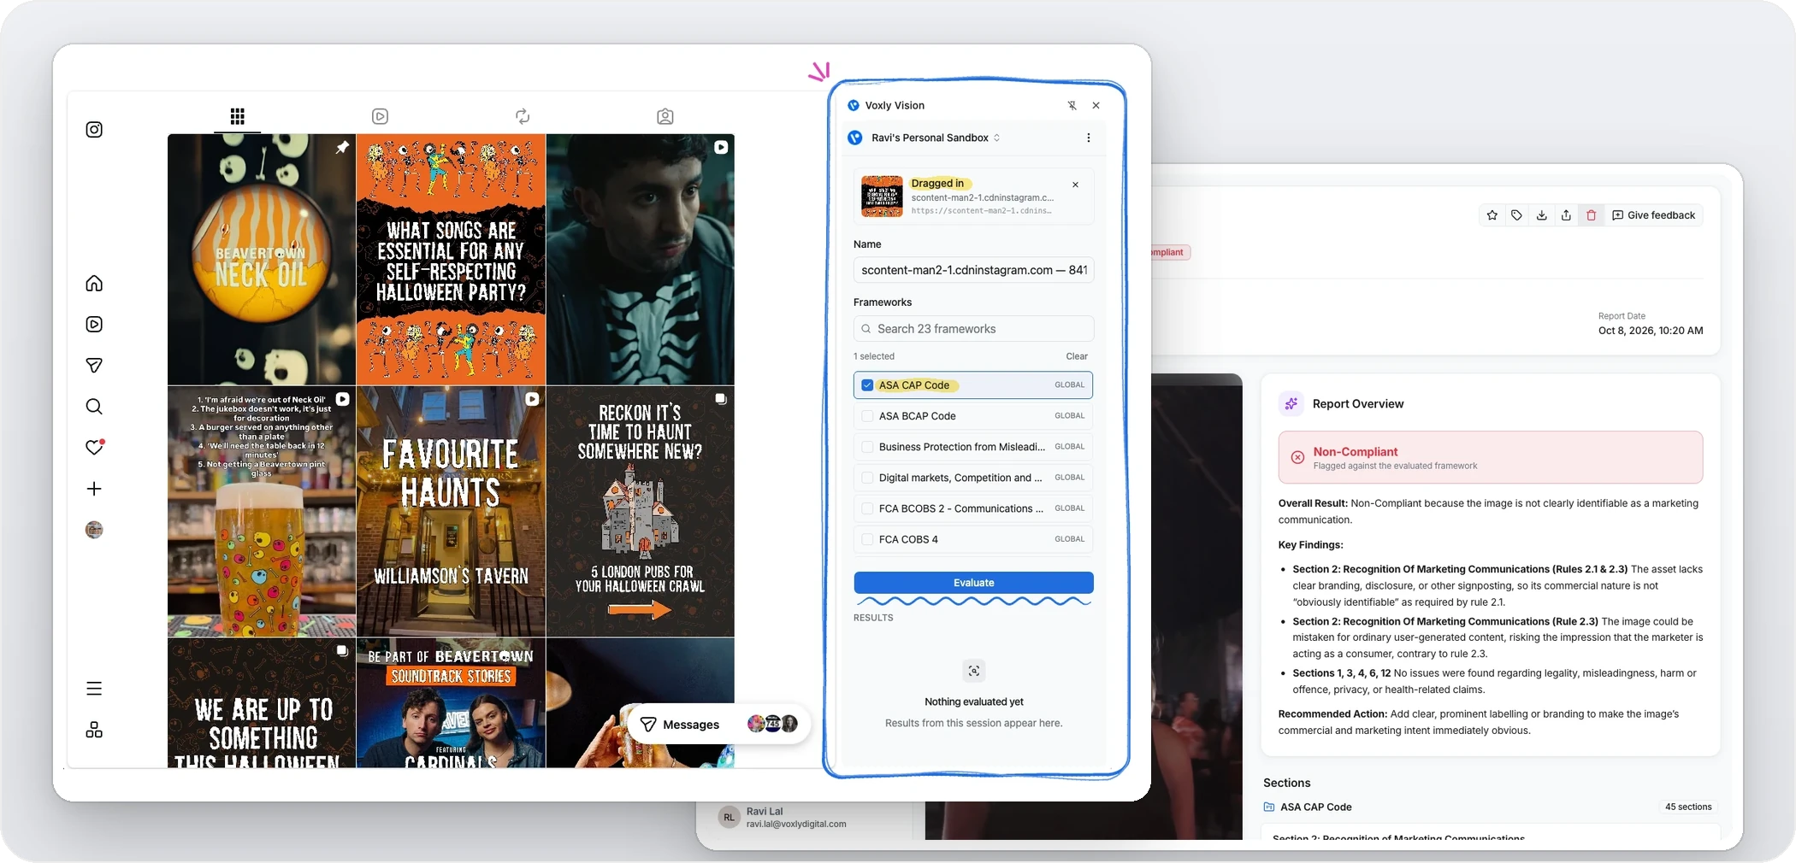Switch to the posts grid tab

tap(238, 116)
